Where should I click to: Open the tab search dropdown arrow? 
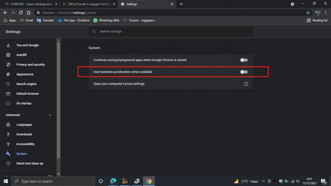[292, 4]
